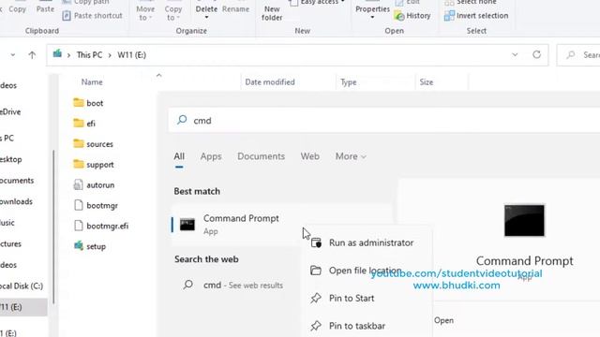Select the bootmgr file icon
This screenshot has width=600, height=337.
coord(78,205)
